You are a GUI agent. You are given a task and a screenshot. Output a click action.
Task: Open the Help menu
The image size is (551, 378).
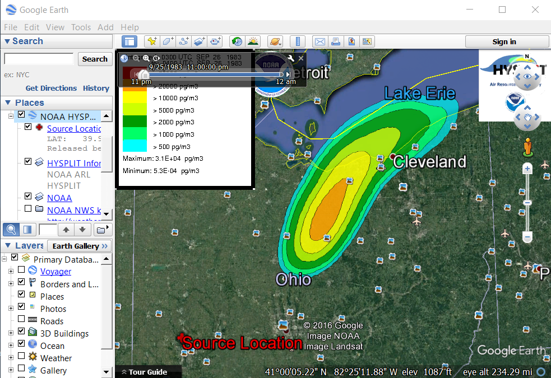pos(129,27)
